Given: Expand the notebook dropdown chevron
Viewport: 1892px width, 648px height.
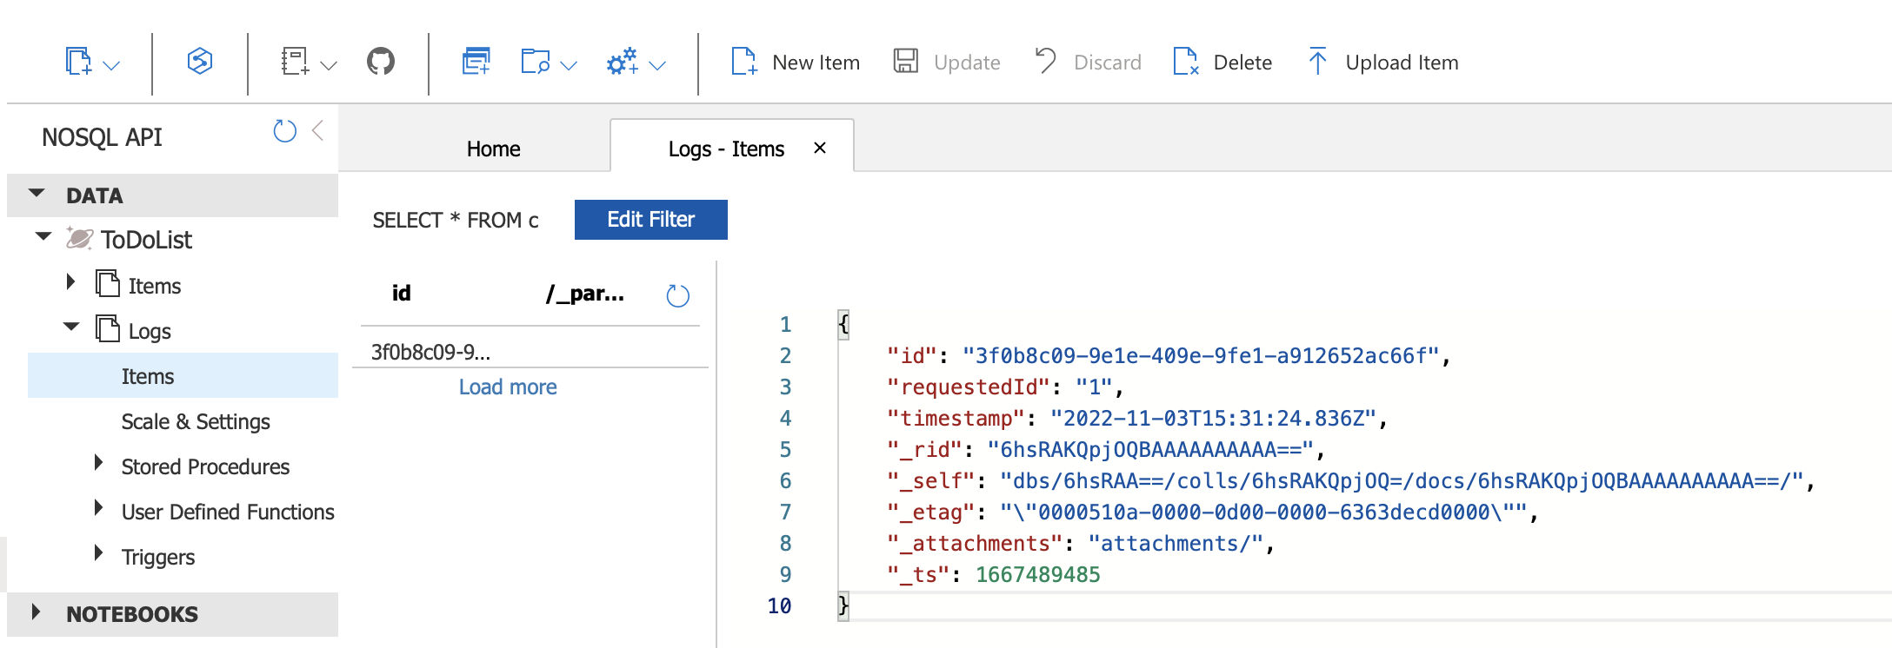Looking at the screenshot, I should [x=329, y=65].
